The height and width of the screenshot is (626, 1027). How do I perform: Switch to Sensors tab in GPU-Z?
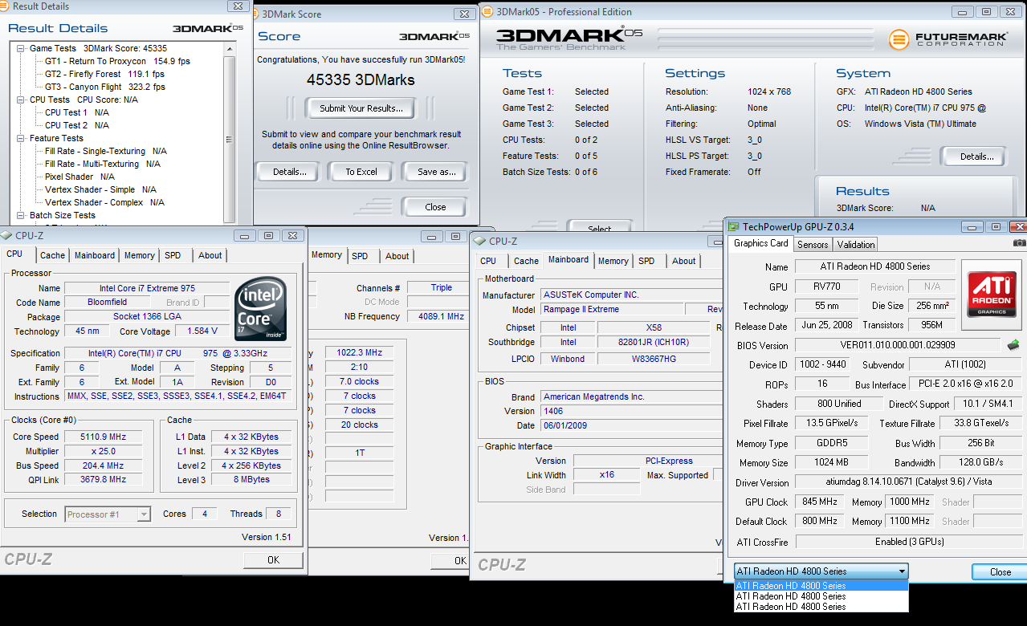813,244
